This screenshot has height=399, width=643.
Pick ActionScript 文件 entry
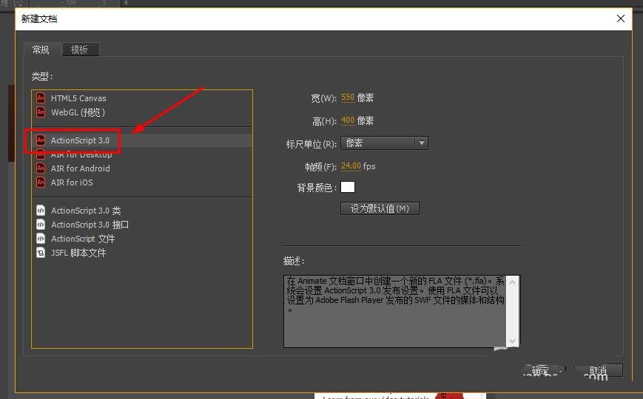click(83, 239)
